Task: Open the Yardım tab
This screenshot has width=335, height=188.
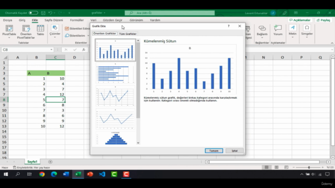Action: pos(155,20)
